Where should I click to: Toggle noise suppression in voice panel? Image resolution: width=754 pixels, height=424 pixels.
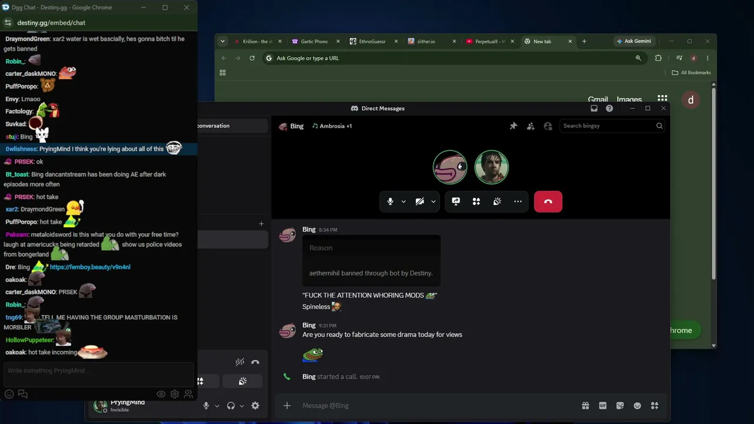pos(240,362)
